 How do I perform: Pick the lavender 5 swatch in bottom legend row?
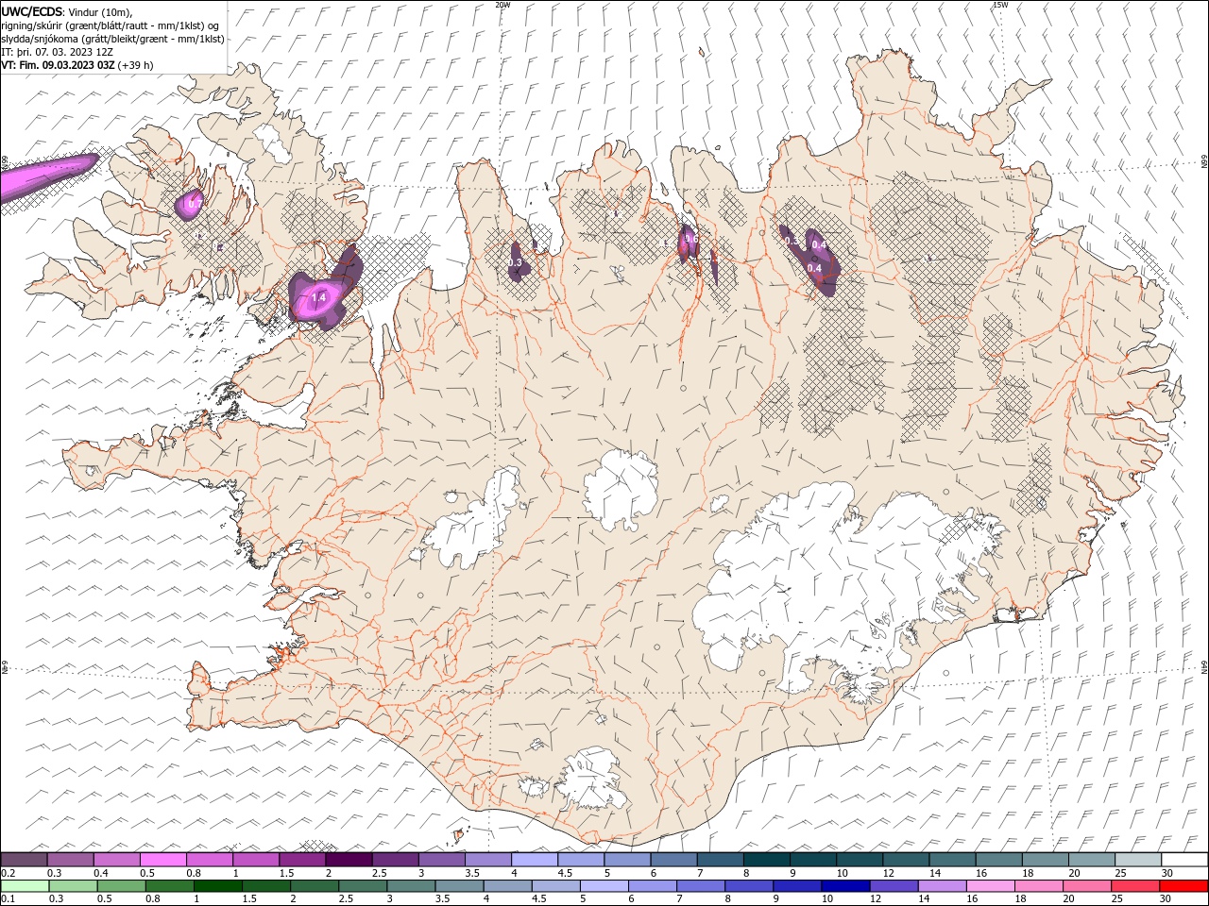[604, 886]
